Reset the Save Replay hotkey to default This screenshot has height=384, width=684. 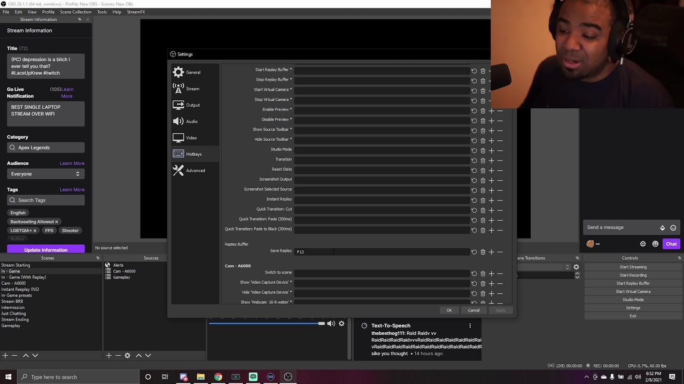click(x=474, y=252)
